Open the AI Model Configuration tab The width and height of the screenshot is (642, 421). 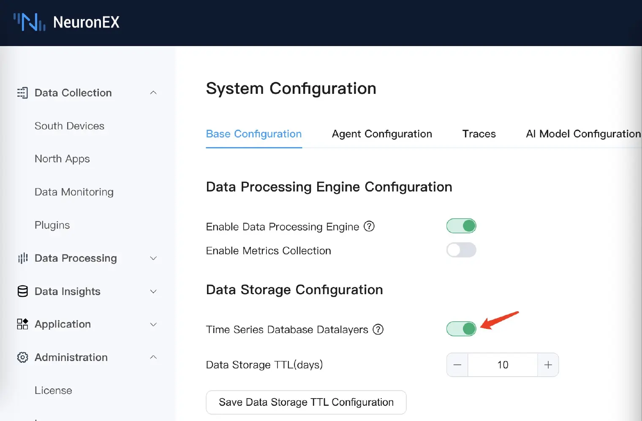(583, 134)
